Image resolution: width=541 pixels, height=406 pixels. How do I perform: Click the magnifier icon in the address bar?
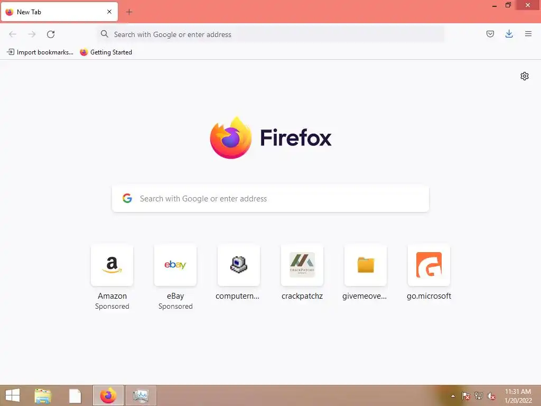click(x=104, y=34)
